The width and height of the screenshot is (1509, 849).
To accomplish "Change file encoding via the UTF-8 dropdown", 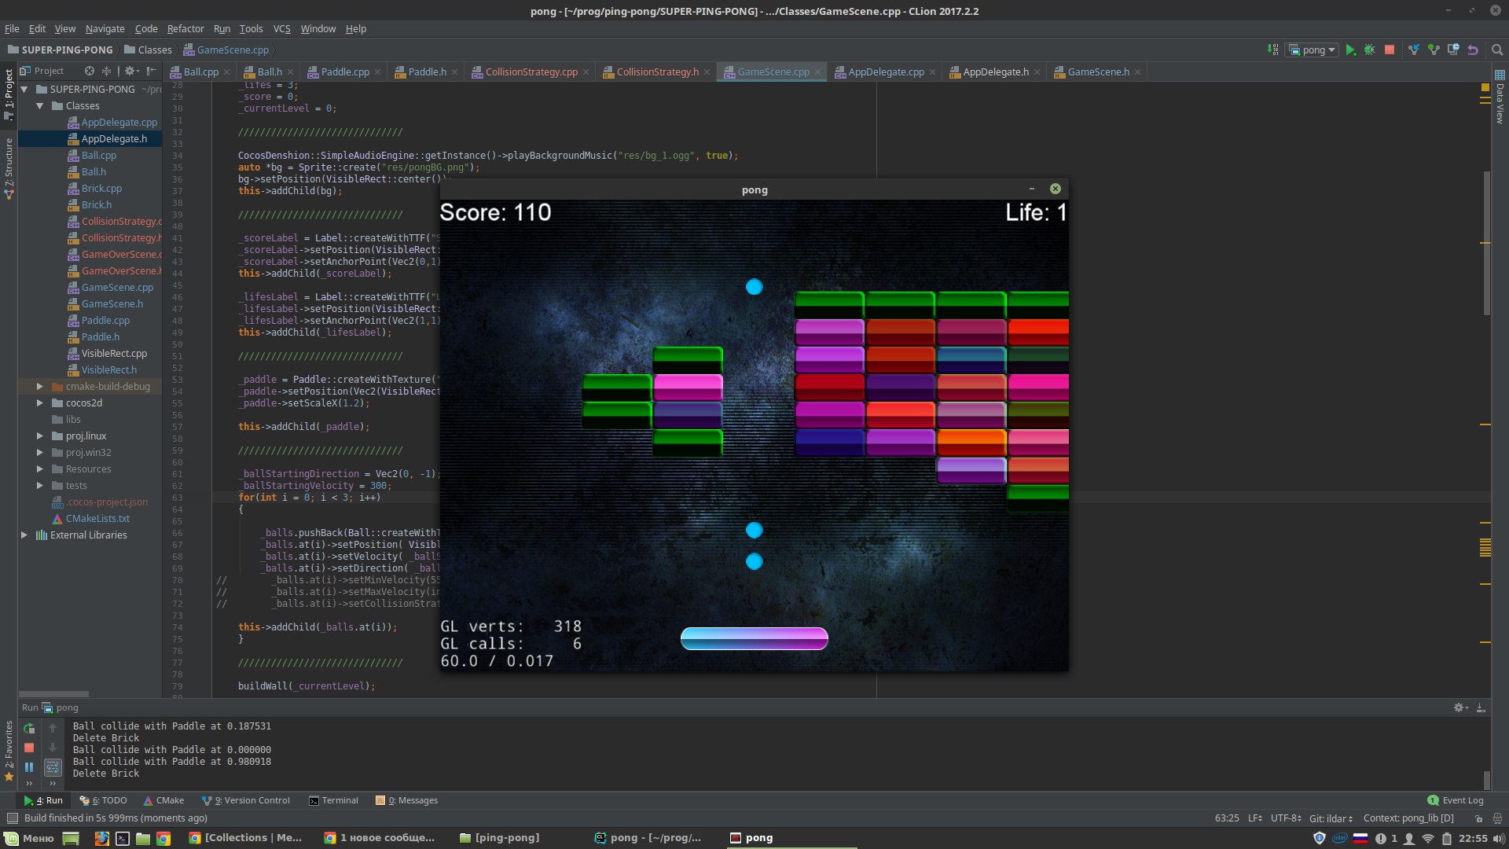I will [1286, 818].
